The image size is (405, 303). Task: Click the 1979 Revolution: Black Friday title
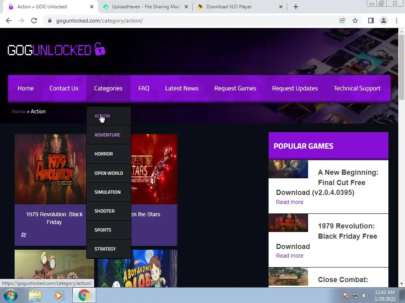tap(54, 218)
